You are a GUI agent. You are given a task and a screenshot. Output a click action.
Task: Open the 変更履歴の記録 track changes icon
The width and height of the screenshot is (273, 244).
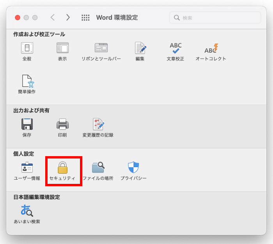point(98,124)
